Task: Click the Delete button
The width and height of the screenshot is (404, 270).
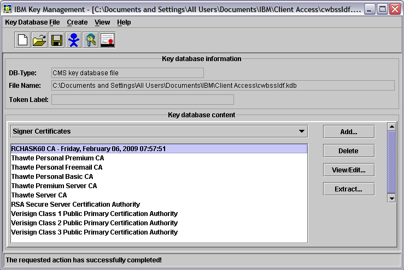Action: coord(349,151)
